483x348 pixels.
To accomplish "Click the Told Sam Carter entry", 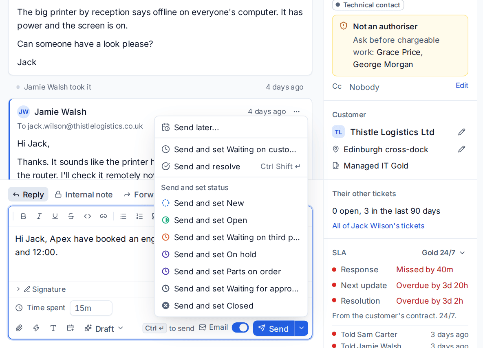I will coord(400,335).
